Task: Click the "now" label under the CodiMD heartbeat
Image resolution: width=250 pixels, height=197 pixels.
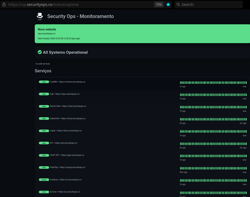Action: (244, 86)
